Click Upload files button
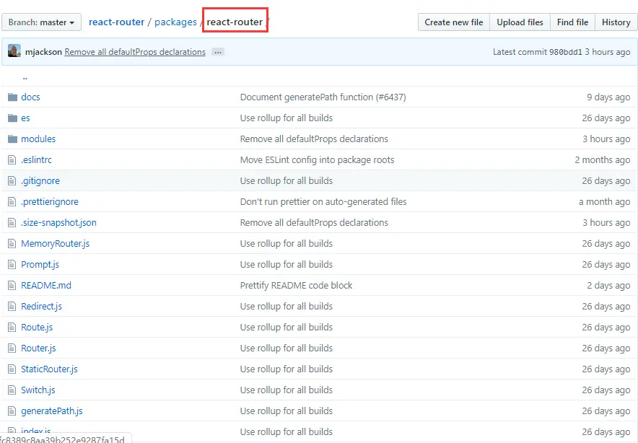 point(520,22)
